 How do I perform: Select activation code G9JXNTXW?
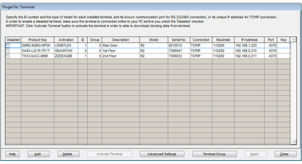click(66, 51)
